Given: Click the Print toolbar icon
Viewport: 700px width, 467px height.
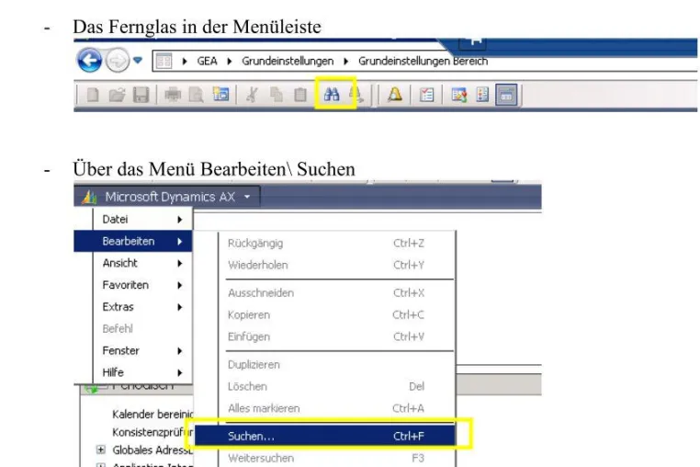Looking at the screenshot, I should tap(173, 95).
